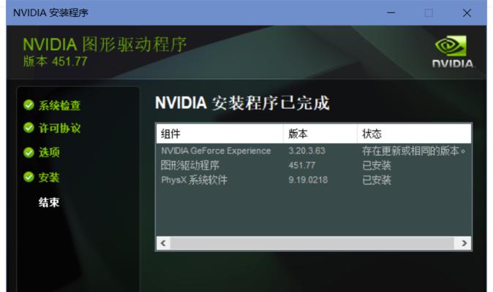Minimize the NVIDIA 安装程序 window
The image size is (493, 292).
tap(391, 13)
